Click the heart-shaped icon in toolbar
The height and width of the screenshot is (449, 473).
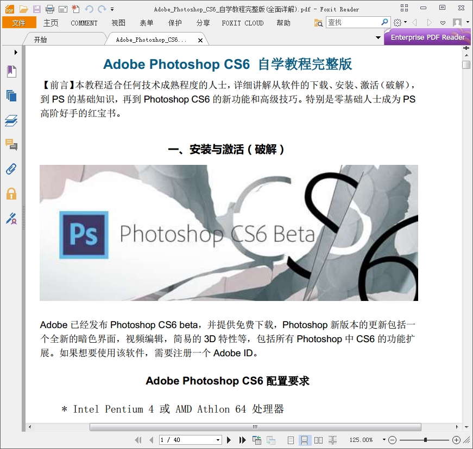tap(443, 23)
